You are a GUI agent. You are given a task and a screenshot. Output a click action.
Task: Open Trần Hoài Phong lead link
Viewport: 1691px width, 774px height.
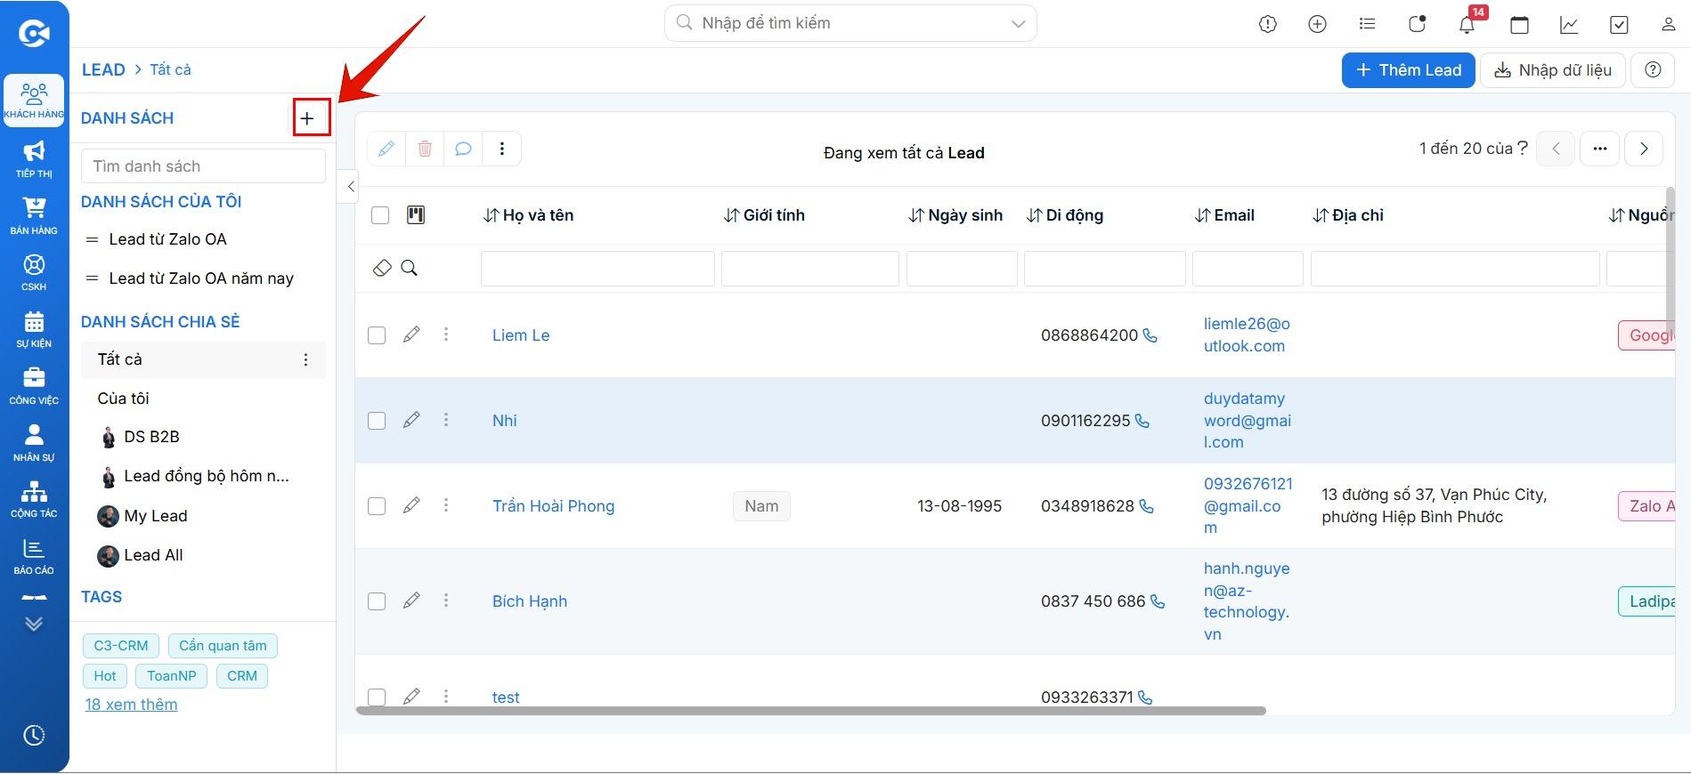(x=553, y=506)
